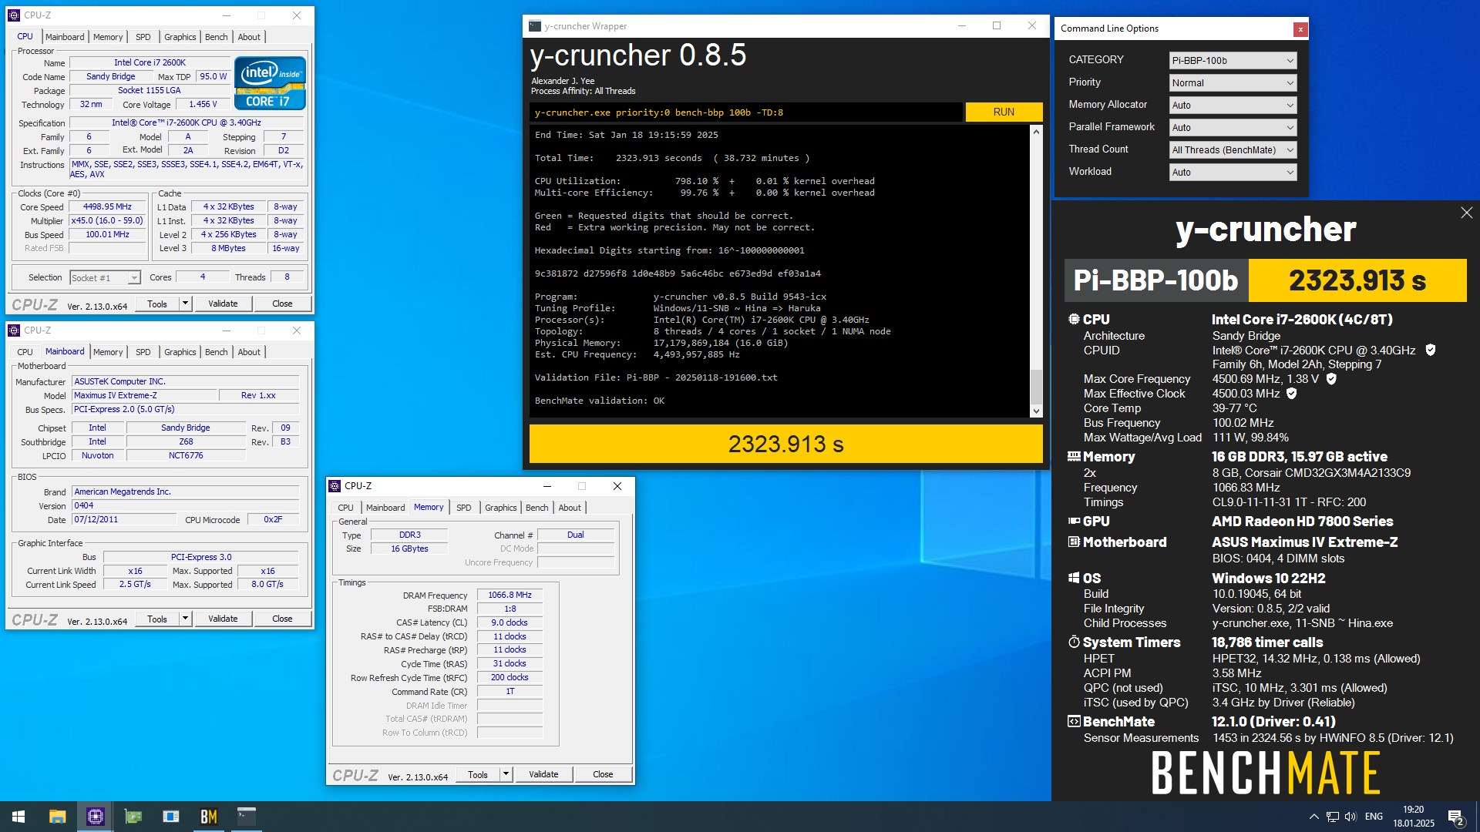Open the Workload dropdown

click(x=1233, y=172)
